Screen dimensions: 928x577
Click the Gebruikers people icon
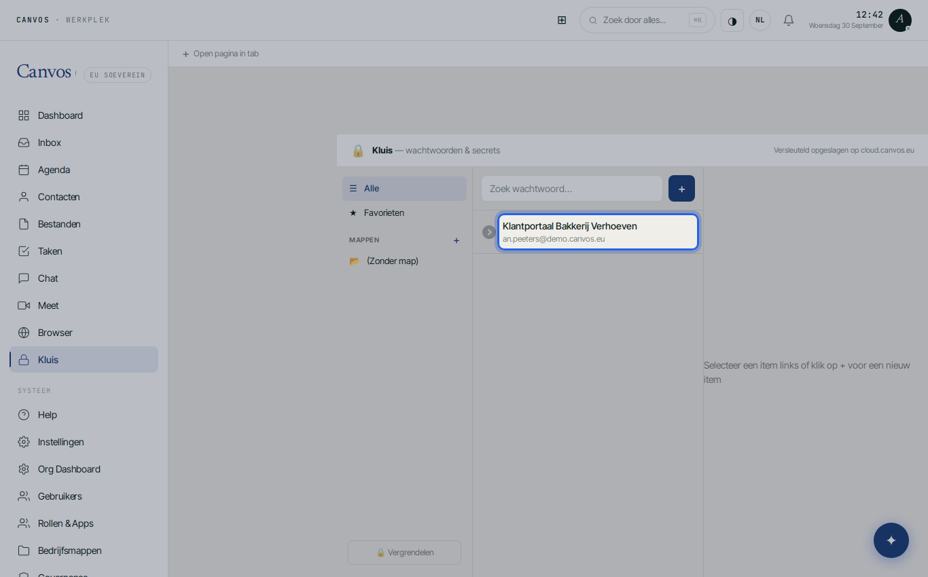[24, 496]
